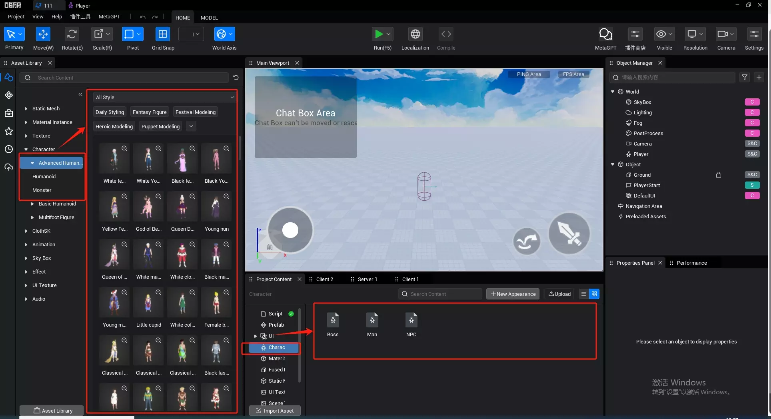Filter by Heroic Modeling tag
The width and height of the screenshot is (771, 419).
pos(114,126)
